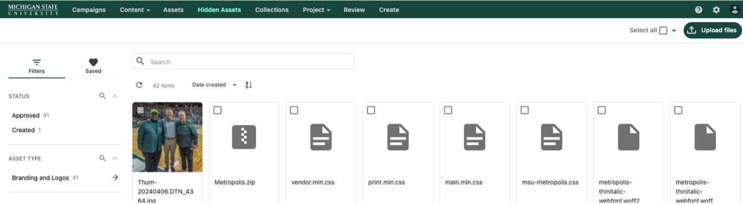Check the metropolis-thinitalic-webfont.woff2 checkbox
743x204 pixels.
602,110
